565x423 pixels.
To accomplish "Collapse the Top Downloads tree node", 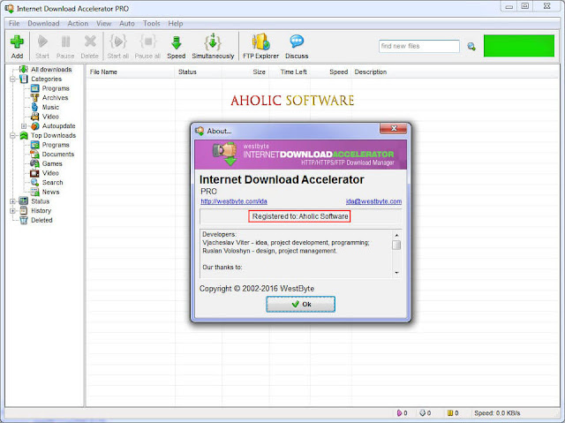I will pyautogui.click(x=12, y=135).
